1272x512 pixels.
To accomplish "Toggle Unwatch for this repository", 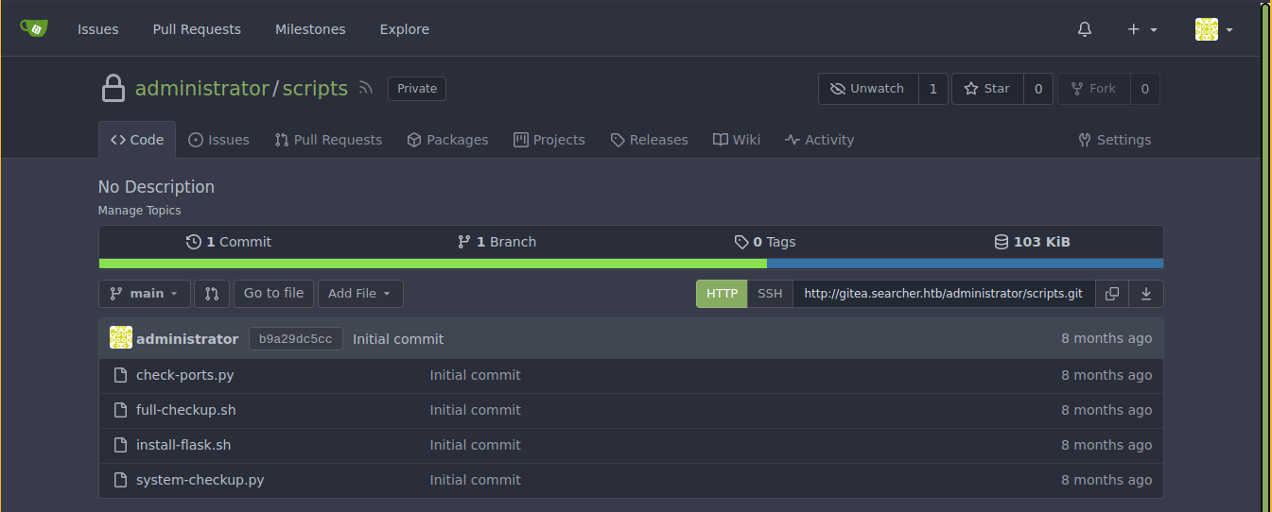I will (867, 89).
